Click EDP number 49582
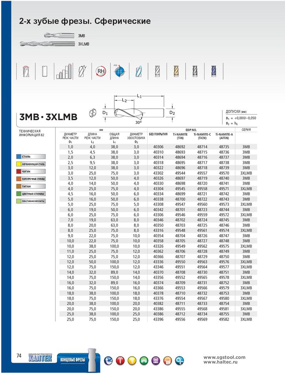The height and width of the screenshot is (374, 285). [x=224, y=319]
